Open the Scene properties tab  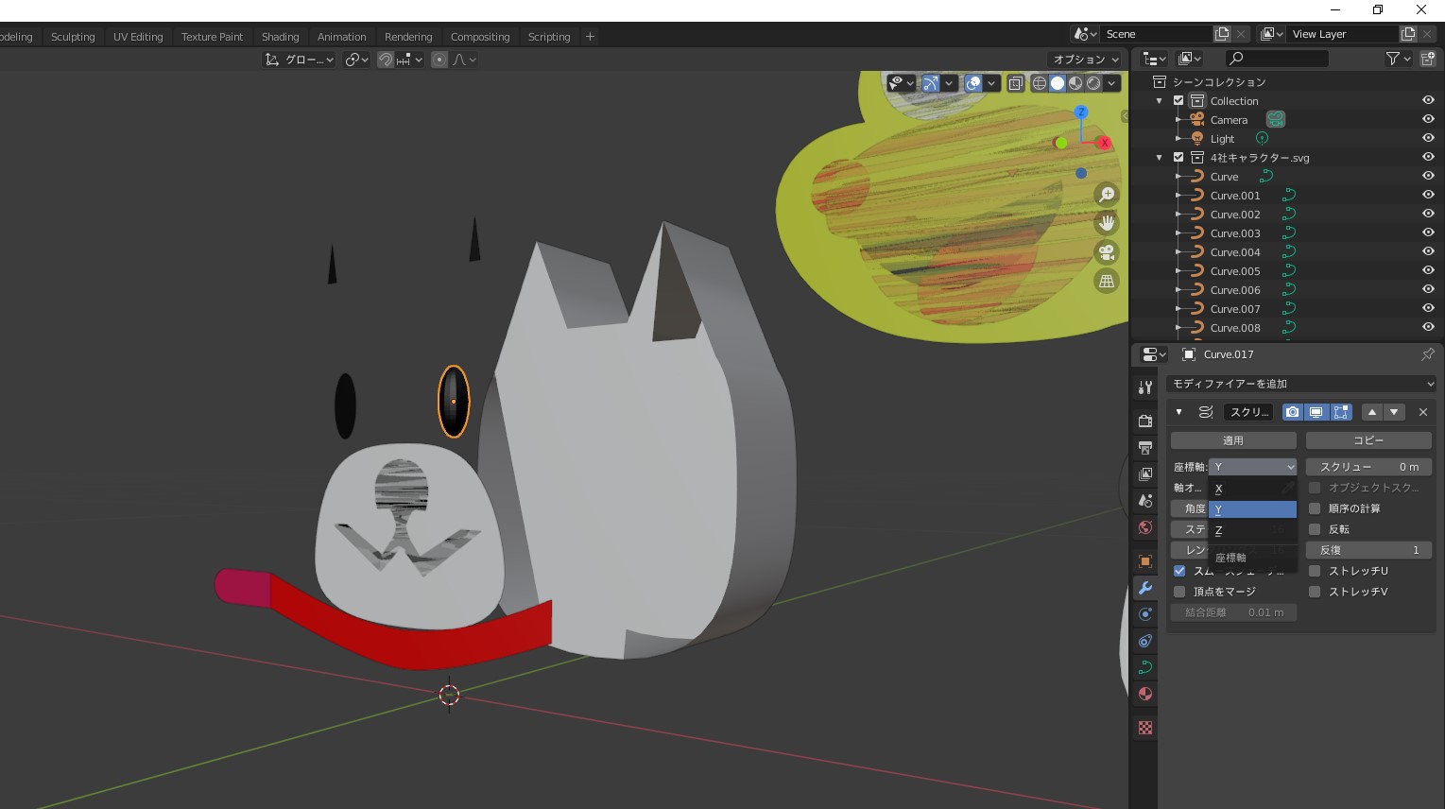[x=1145, y=501]
